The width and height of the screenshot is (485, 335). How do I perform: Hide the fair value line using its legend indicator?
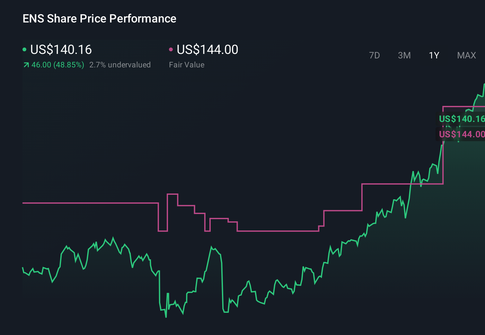171,49
